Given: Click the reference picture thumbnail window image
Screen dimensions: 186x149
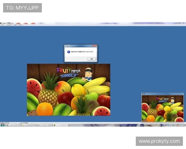Looking at the screenshot, I should point(163,108).
